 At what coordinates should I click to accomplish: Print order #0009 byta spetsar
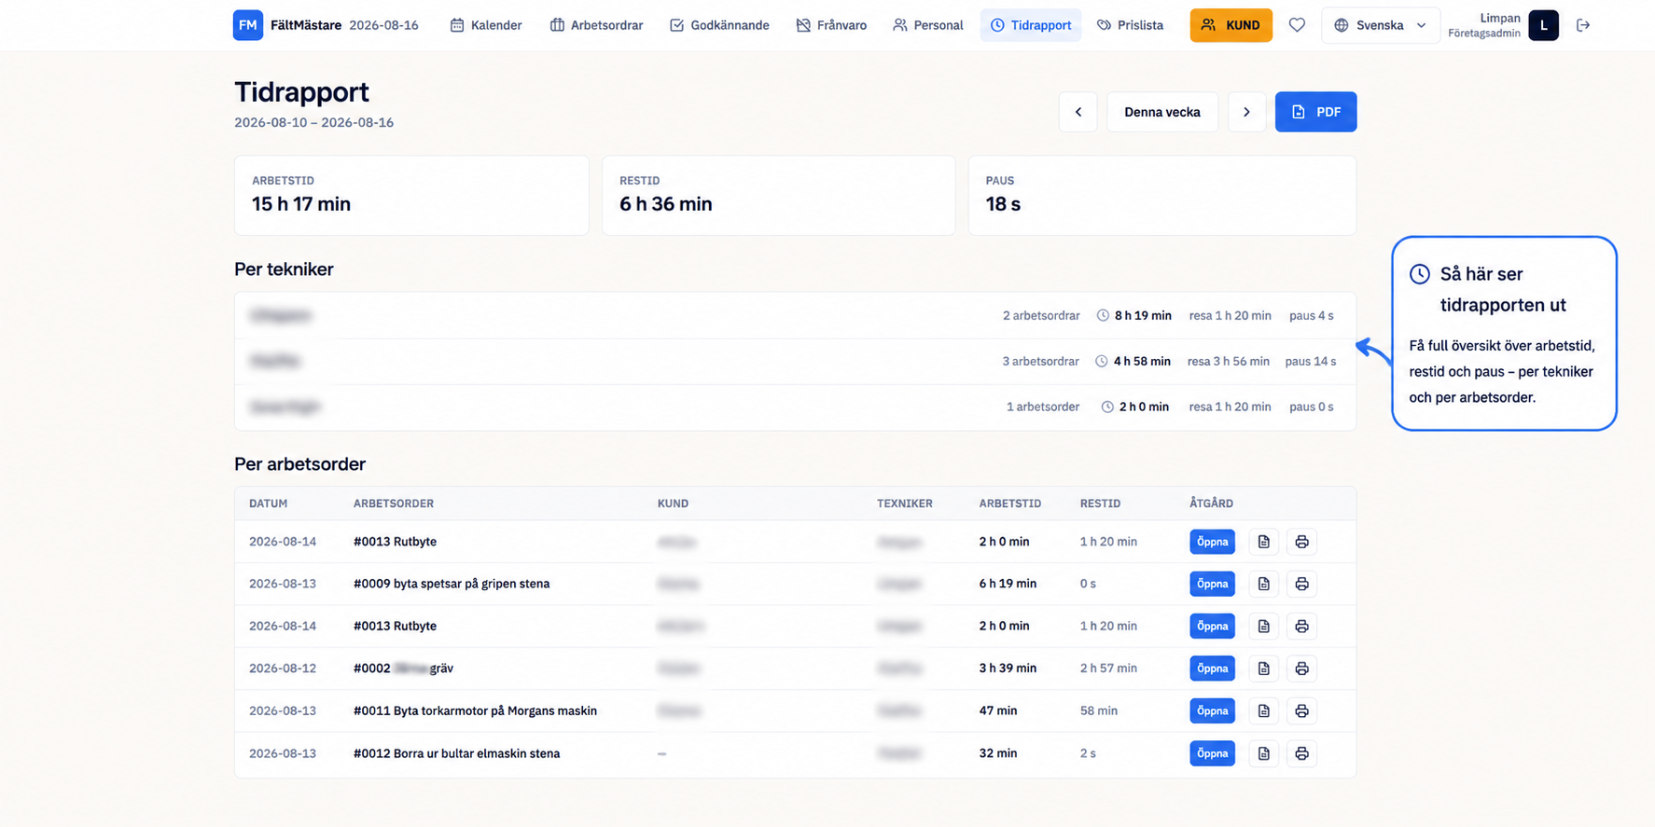pos(1301,584)
